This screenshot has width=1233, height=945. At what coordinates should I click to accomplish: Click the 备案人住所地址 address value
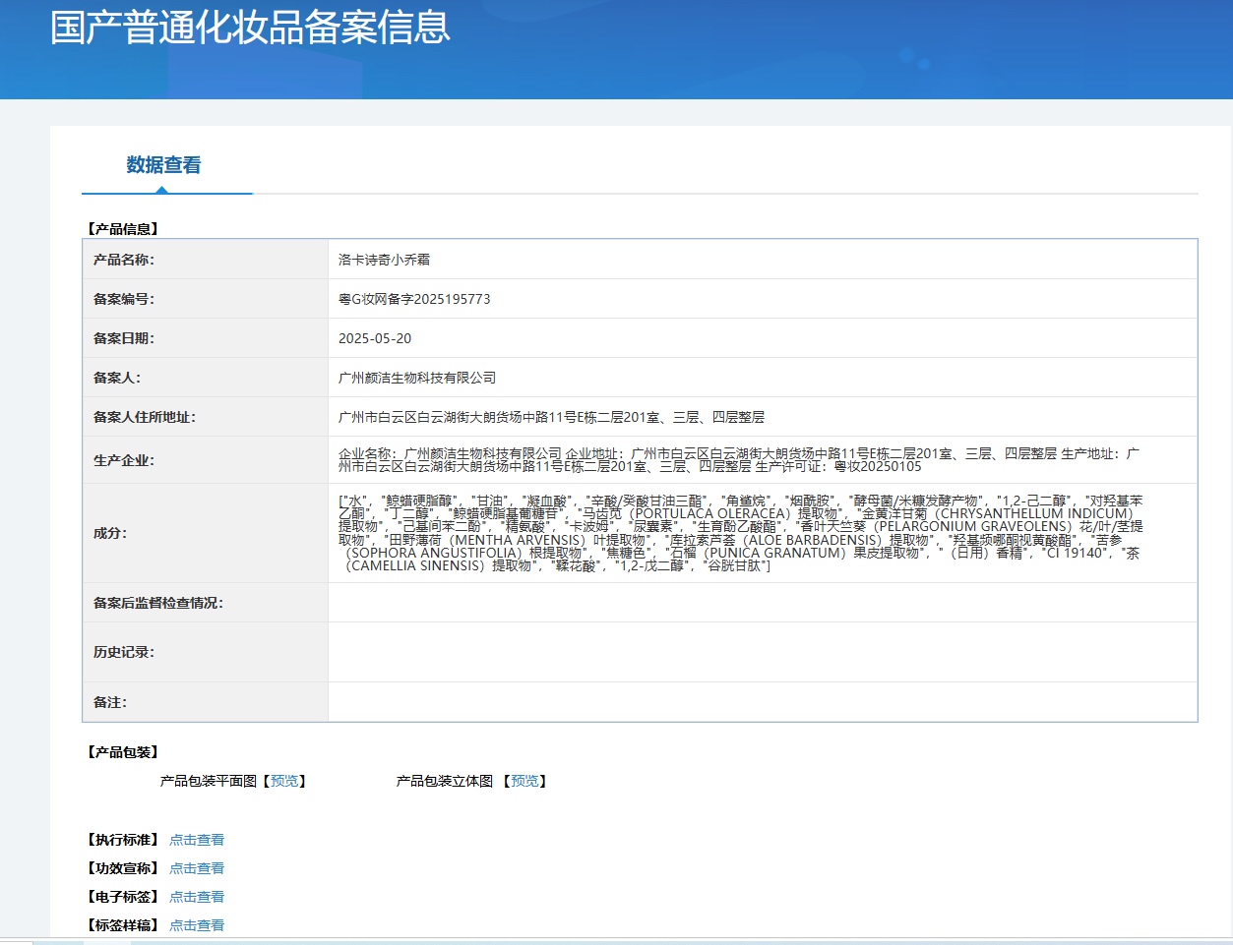point(551,417)
